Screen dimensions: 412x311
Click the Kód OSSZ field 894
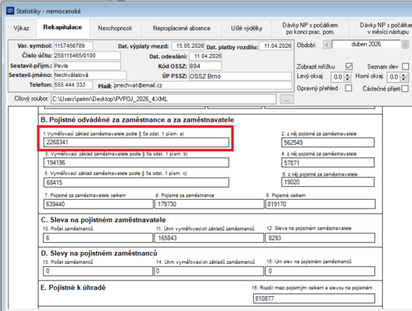coord(205,66)
